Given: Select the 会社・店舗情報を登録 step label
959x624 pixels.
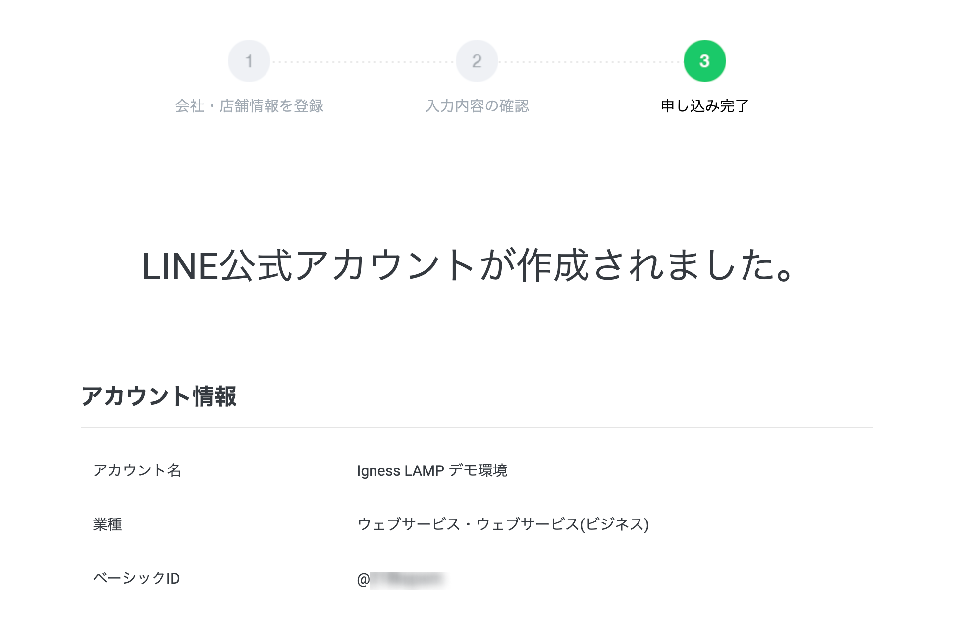Looking at the screenshot, I should [249, 106].
